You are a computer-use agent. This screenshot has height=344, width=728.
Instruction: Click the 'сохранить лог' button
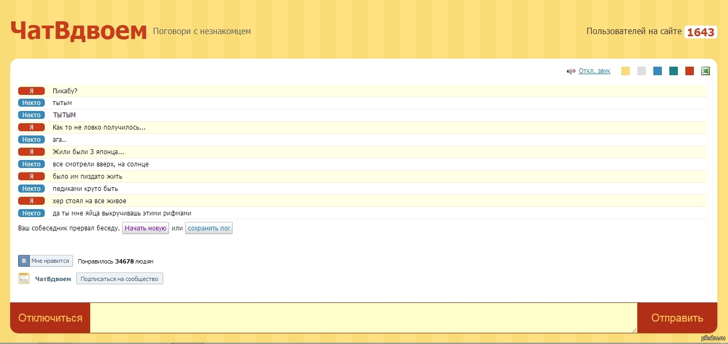[x=209, y=228]
